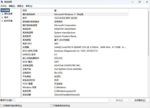Image resolution: width=150 pixels, height=108 pixels.
Task: Minimize the 系统信息 window
Action: click(132, 2)
